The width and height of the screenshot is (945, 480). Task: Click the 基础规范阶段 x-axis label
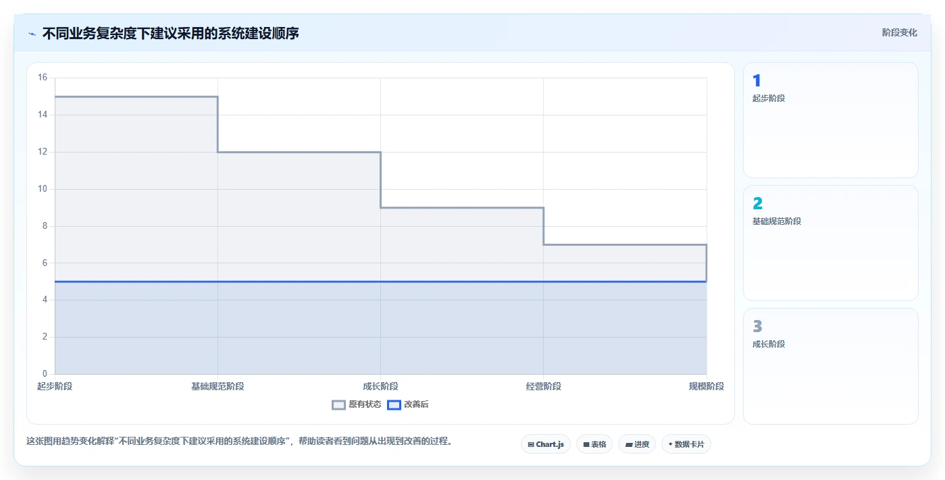pyautogui.click(x=218, y=386)
